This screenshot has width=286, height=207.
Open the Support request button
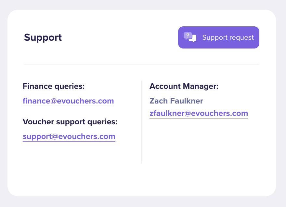click(x=218, y=37)
